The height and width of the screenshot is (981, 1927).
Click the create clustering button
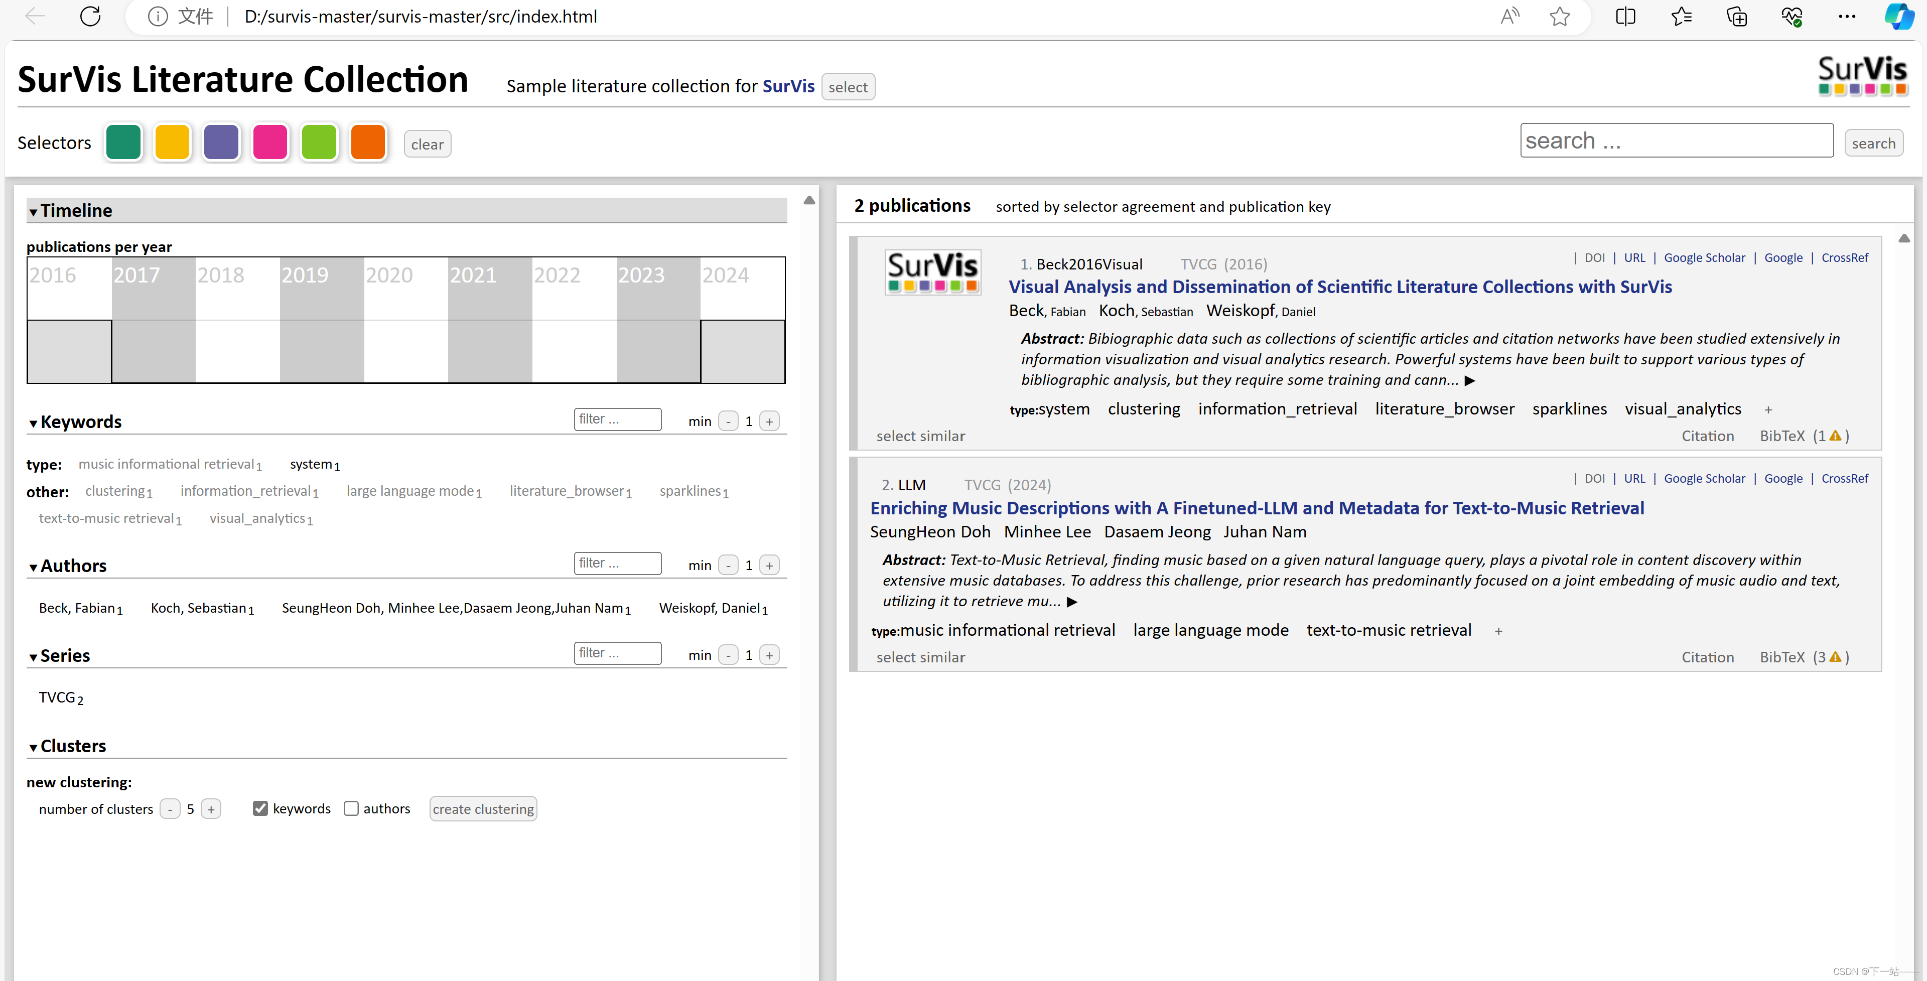pos(482,808)
